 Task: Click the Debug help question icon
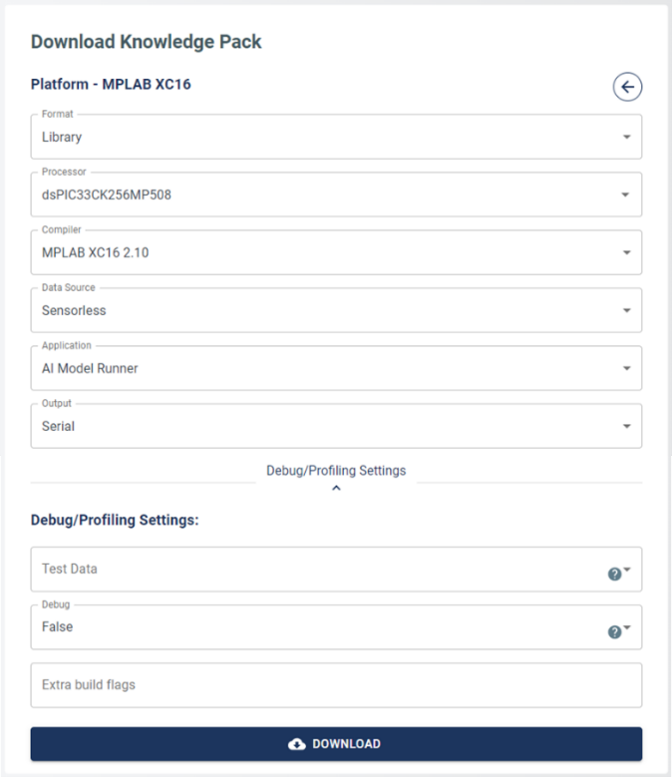(614, 631)
